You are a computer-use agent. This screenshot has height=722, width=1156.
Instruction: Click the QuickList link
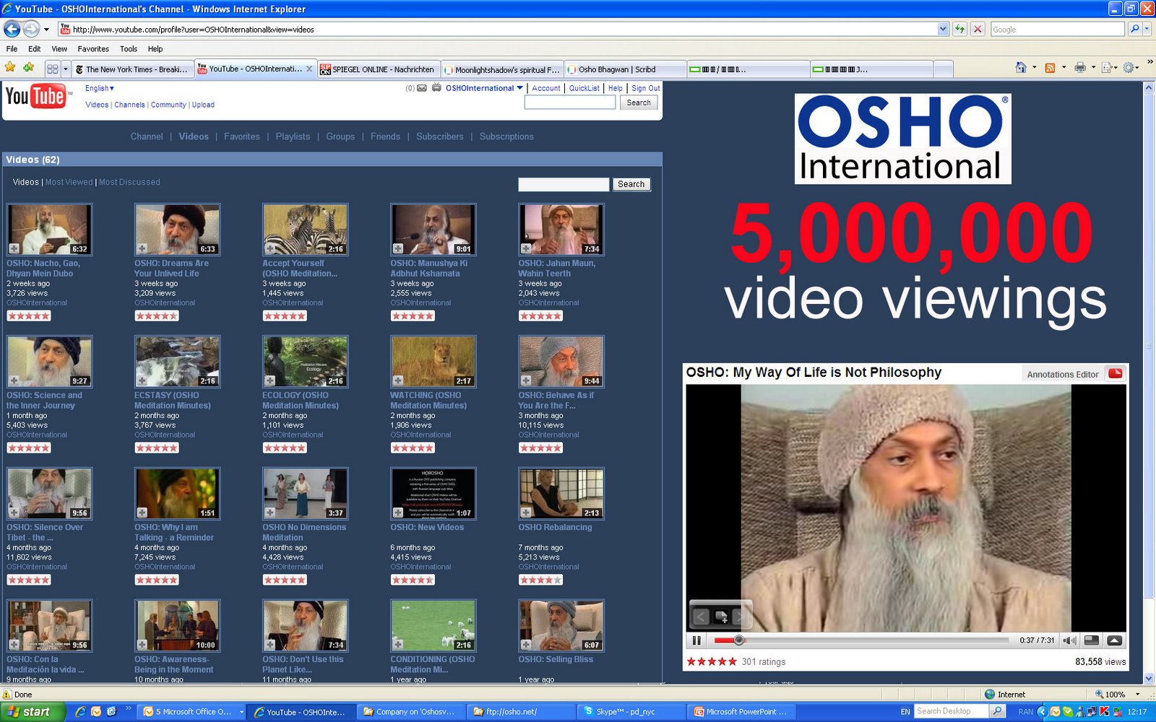coord(585,88)
